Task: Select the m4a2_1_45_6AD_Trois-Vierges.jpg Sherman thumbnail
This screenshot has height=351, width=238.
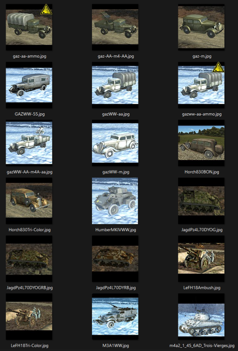Action: click(x=202, y=317)
